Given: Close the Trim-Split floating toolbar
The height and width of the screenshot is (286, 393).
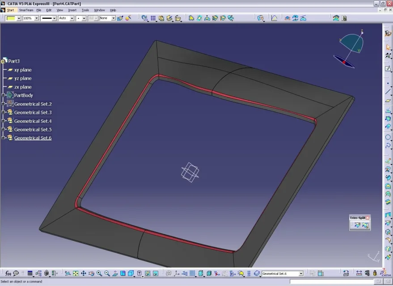Looking at the screenshot, I should pos(368,218).
